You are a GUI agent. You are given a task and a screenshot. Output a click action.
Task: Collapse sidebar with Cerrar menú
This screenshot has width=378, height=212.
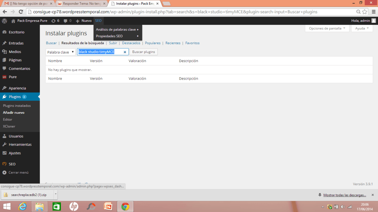pos(18,173)
